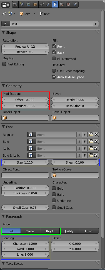The image size is (105, 270).
Task: Select Center paragraph alignment
Action: click(x=30, y=231)
